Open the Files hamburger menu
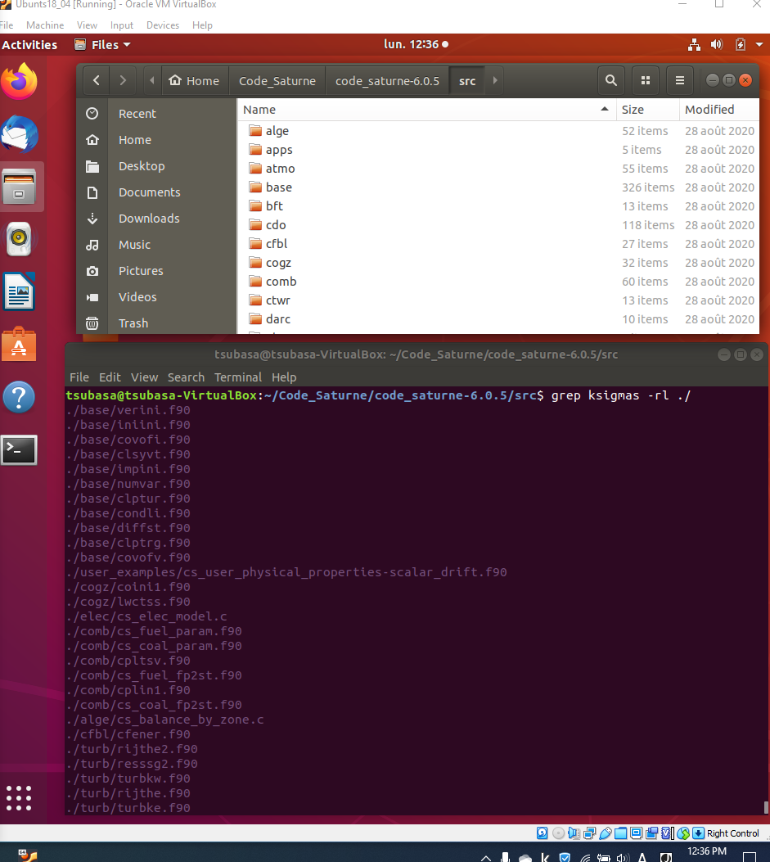 [x=679, y=80]
